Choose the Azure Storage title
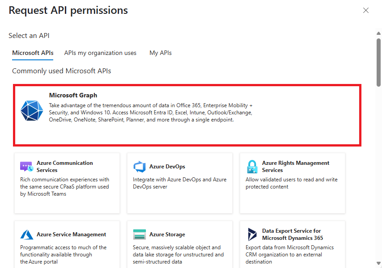 (167, 234)
